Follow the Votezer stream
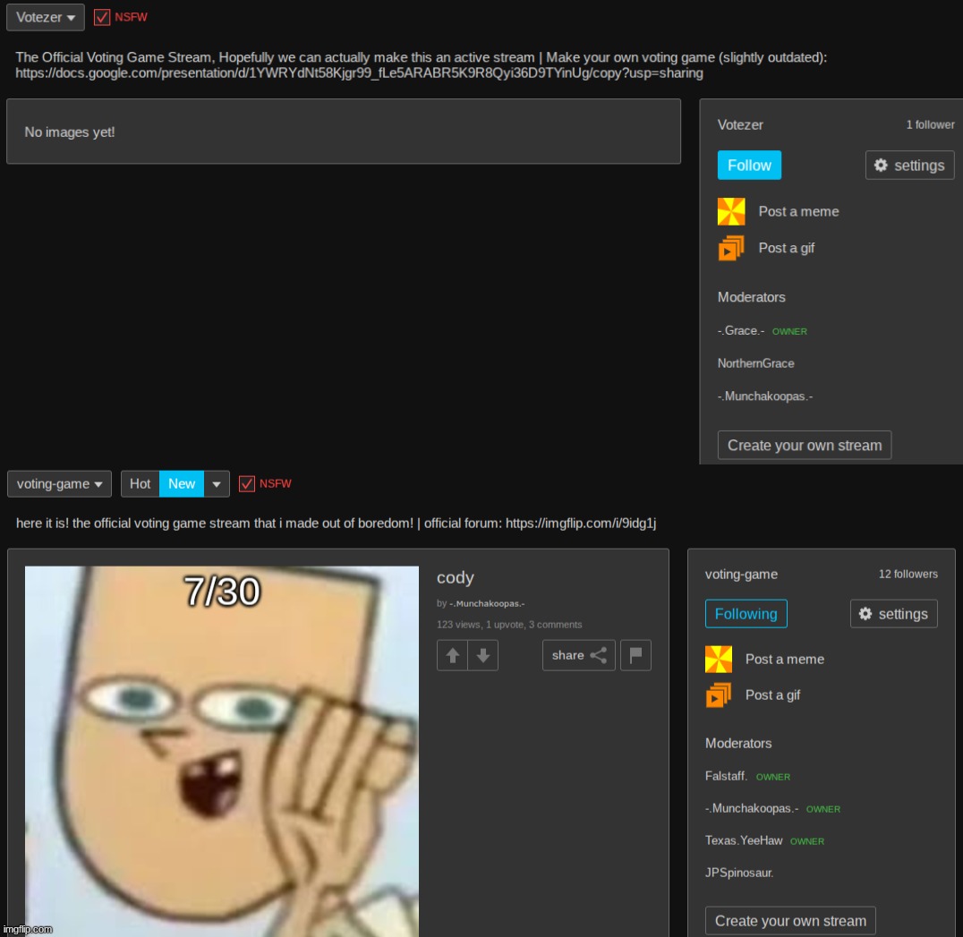 pos(749,166)
